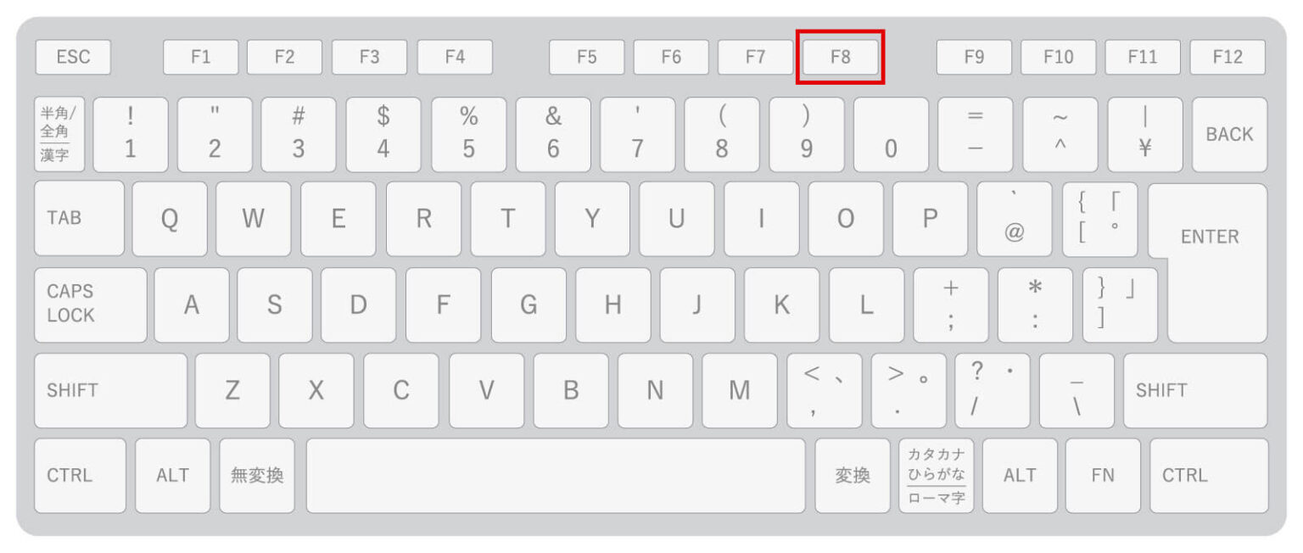Click the カタカナ ひらがな ローマ字 key

[x=937, y=475]
